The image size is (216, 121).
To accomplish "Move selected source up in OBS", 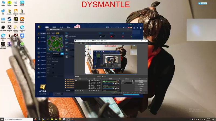I will click(x=97, y=91).
